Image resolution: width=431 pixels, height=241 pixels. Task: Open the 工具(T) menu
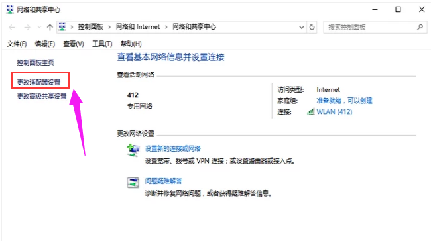pos(102,44)
